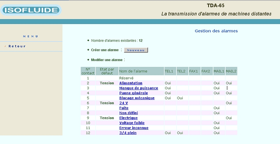This screenshot has width=280, height=144.
Task: Click MAIL1 Oui in Panne générale row
Action: (217, 93)
